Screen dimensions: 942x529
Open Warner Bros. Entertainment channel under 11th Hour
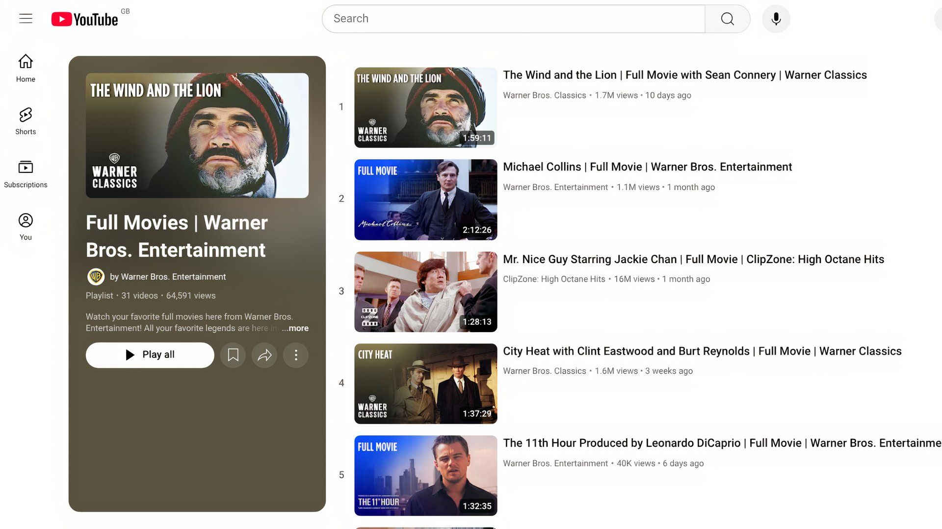(x=555, y=463)
